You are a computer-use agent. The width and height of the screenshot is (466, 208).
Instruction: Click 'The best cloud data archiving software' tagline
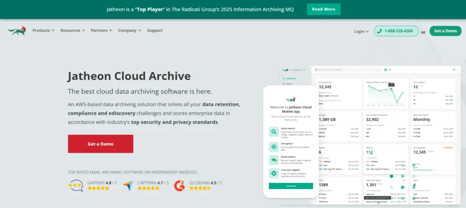pyautogui.click(x=140, y=91)
